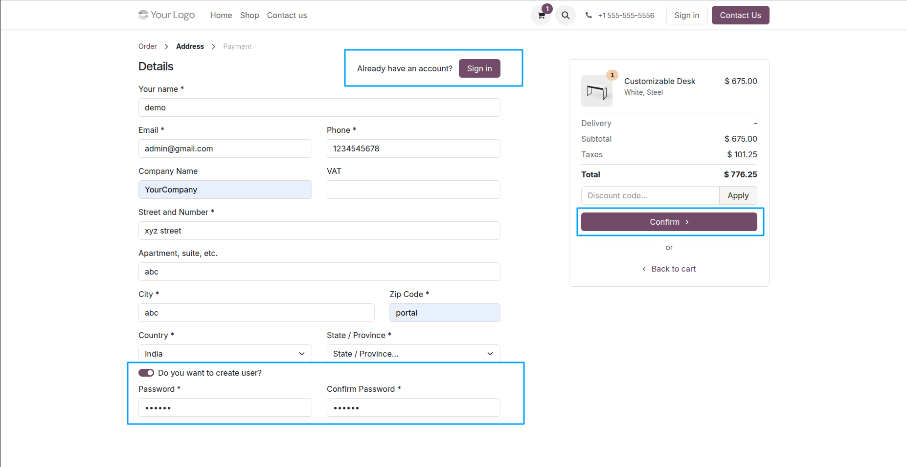This screenshot has width=907, height=467.
Task: Click the empty VAT field
Action: click(x=413, y=190)
